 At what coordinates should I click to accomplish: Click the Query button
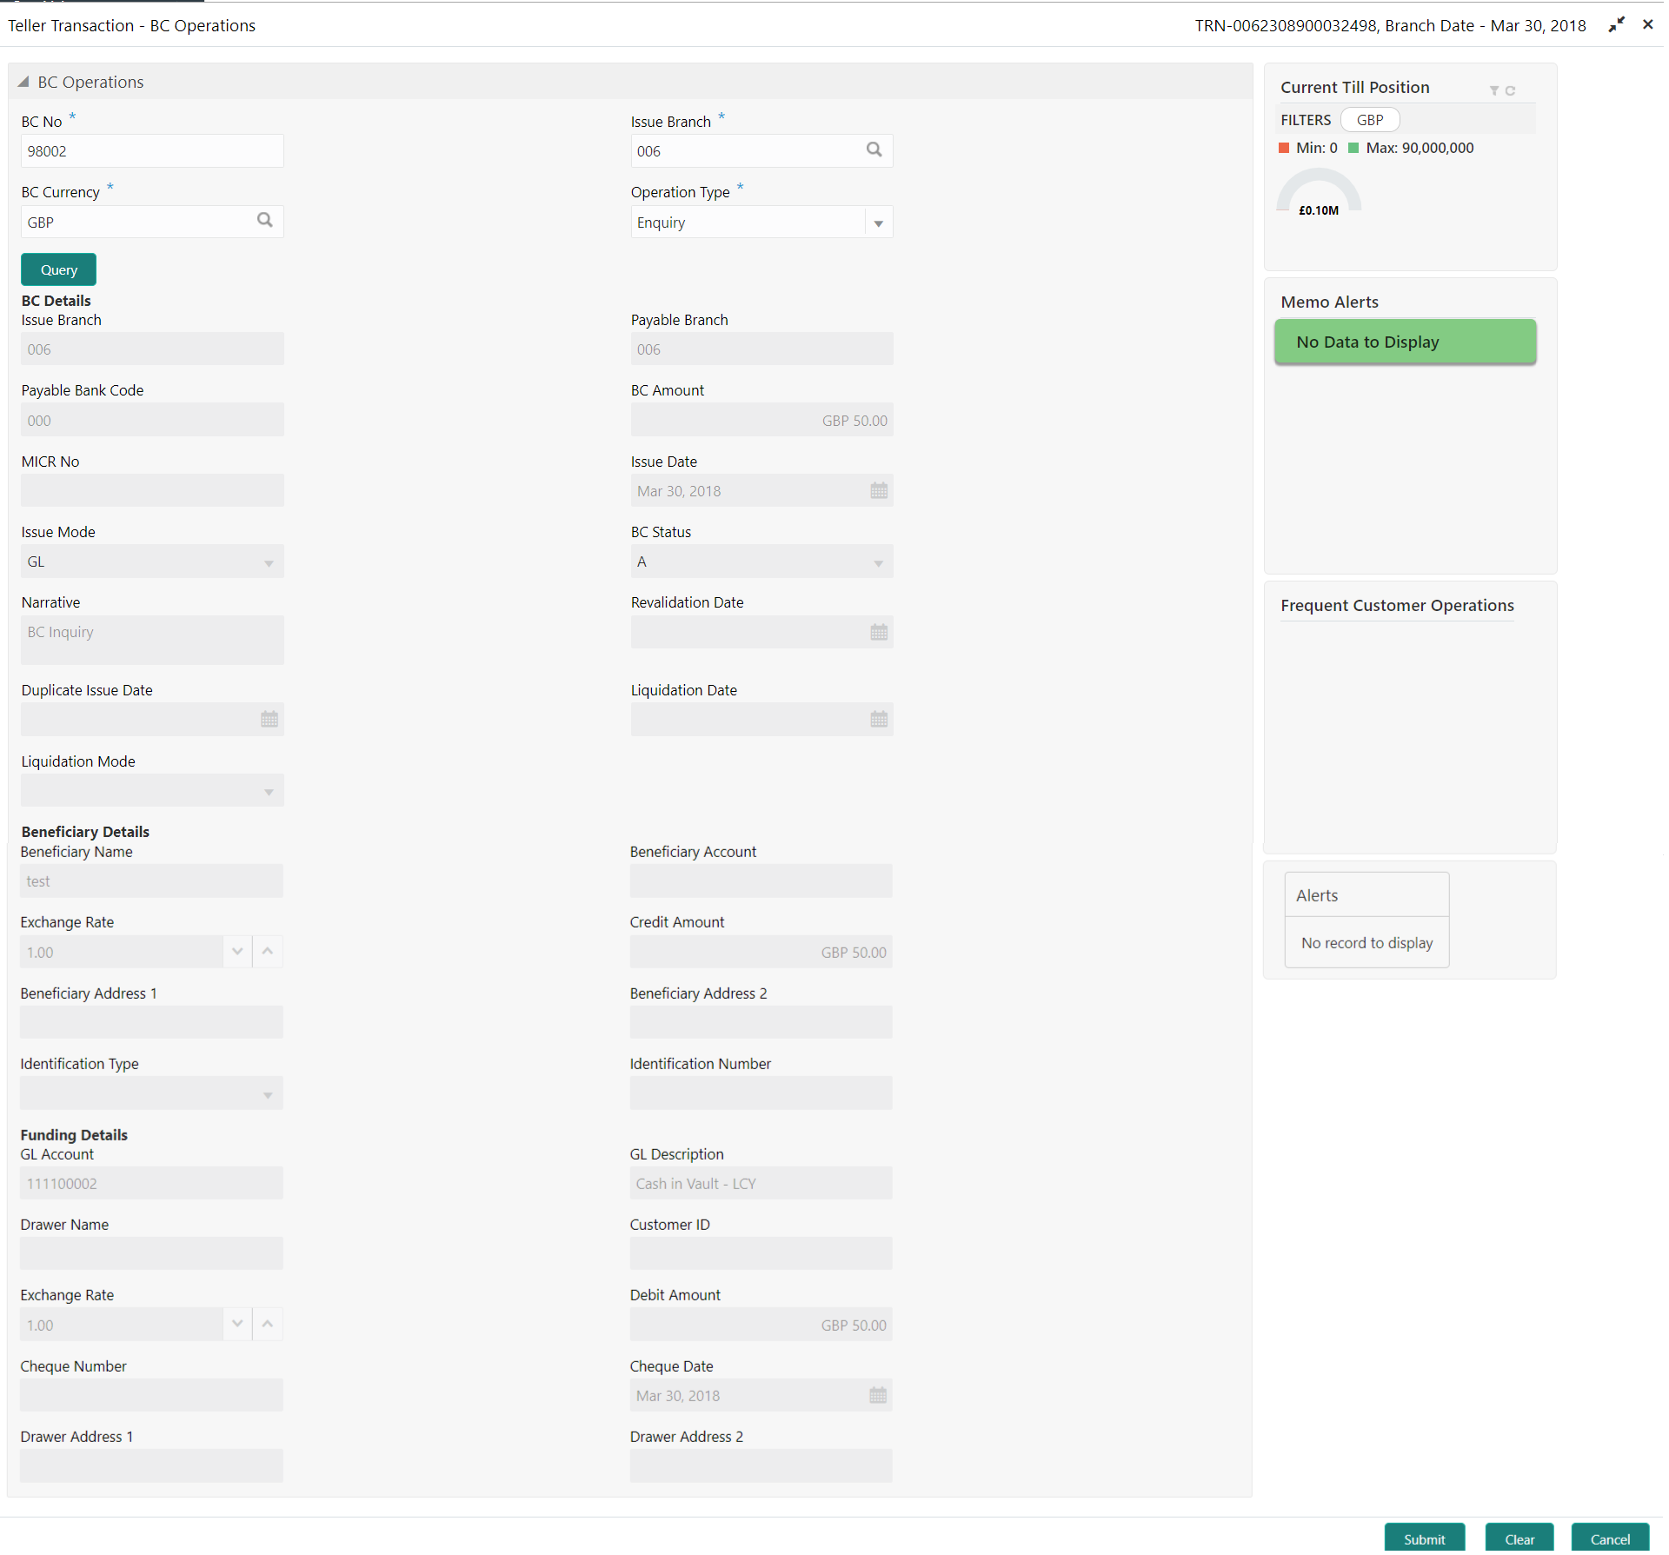(58, 269)
